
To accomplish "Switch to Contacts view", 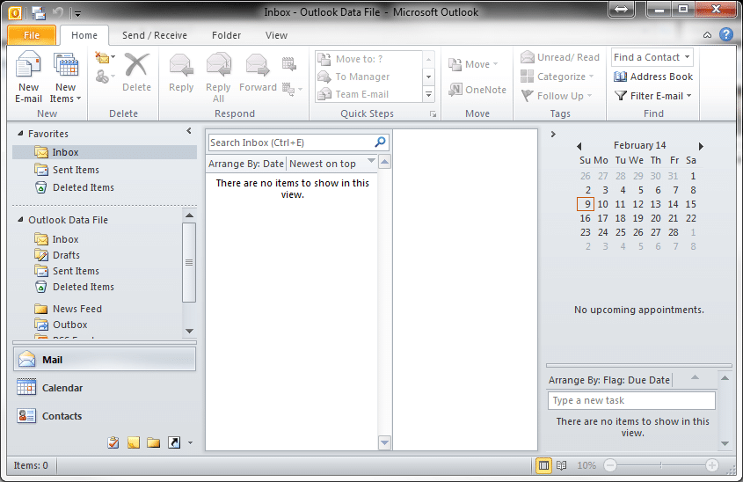I will click(x=105, y=416).
